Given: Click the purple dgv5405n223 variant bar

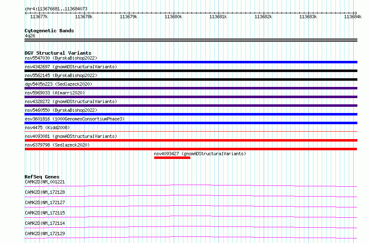Looking at the screenshot, I should point(191,88).
